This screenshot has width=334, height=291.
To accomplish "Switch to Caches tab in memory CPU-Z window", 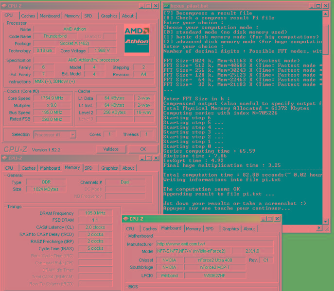I will click(x=28, y=168).
